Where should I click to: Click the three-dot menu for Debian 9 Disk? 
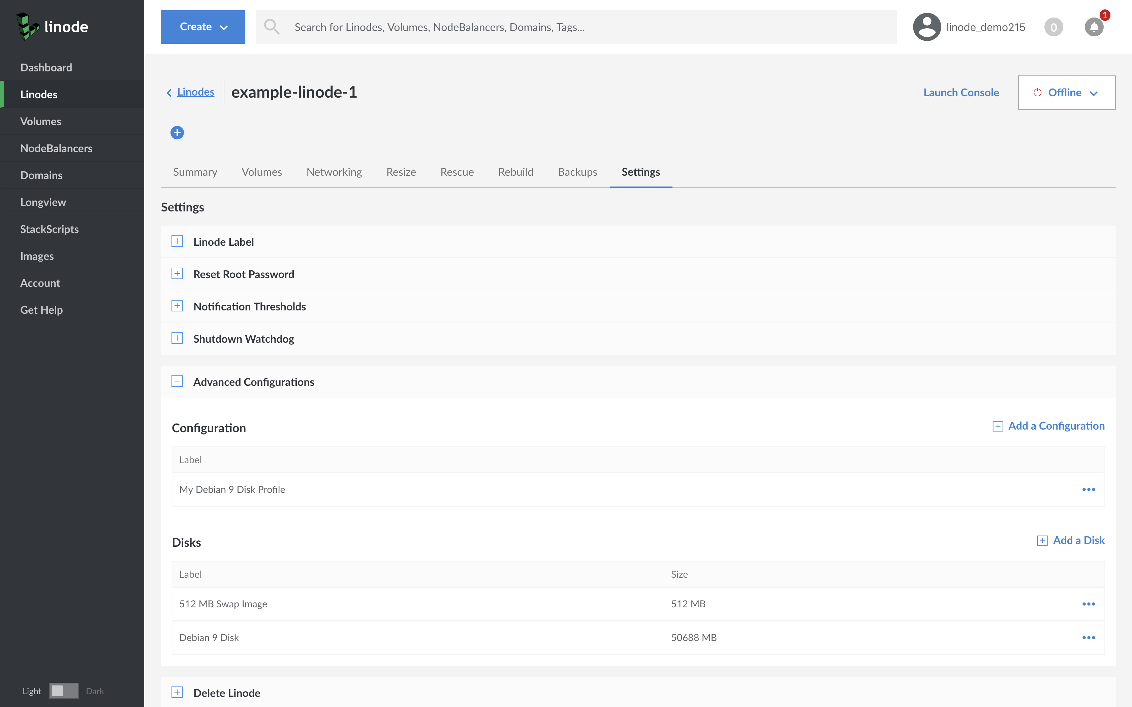point(1089,637)
